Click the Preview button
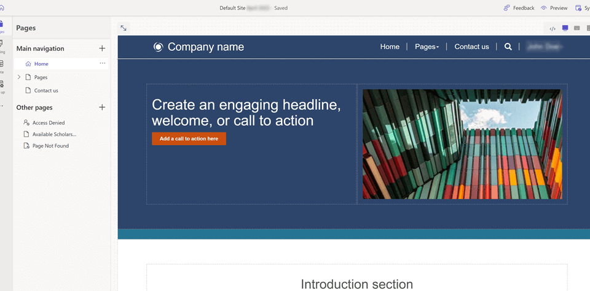This screenshot has height=291, width=590. [x=554, y=8]
